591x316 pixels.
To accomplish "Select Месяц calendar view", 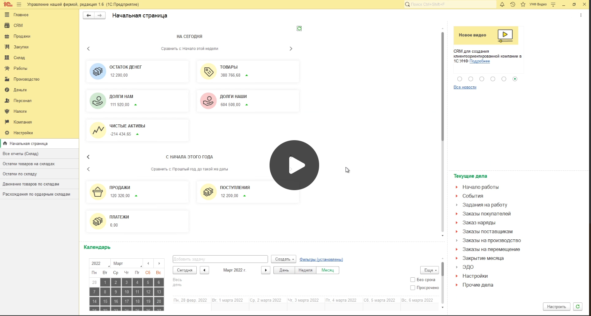I will coord(328,270).
